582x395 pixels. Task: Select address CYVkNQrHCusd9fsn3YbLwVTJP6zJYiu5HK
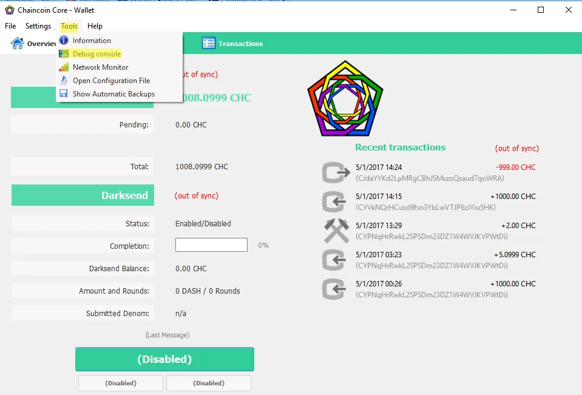426,207
